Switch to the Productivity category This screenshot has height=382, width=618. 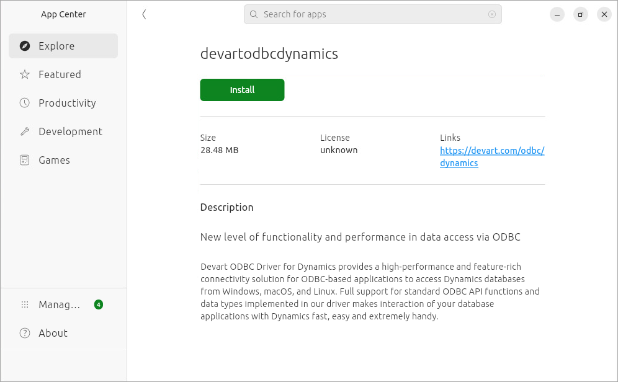(67, 102)
